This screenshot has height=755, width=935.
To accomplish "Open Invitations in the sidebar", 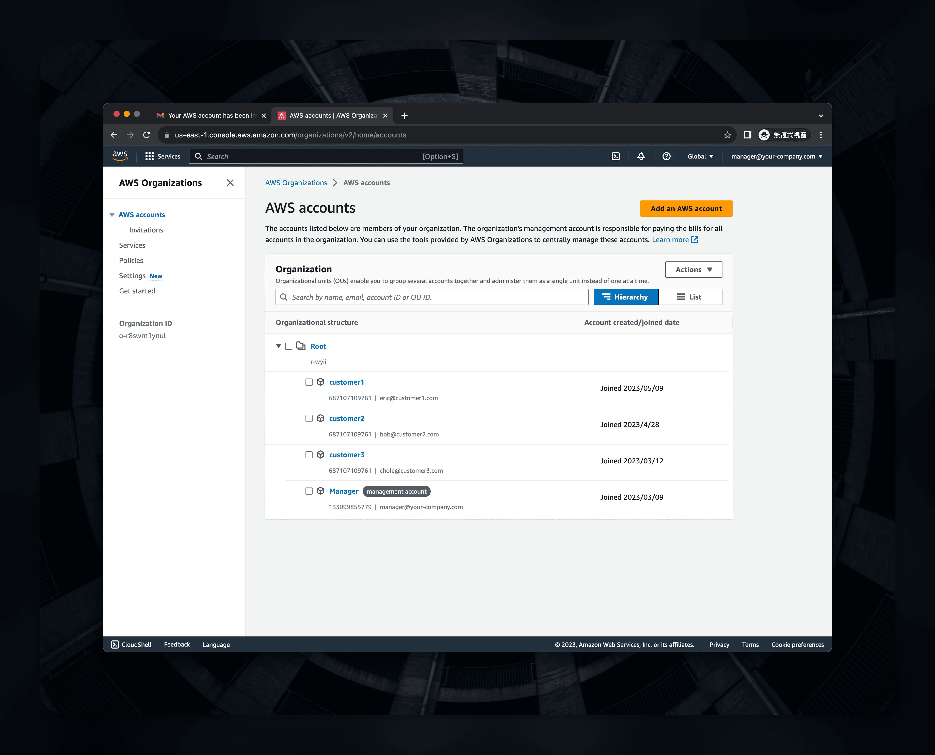I will [146, 230].
